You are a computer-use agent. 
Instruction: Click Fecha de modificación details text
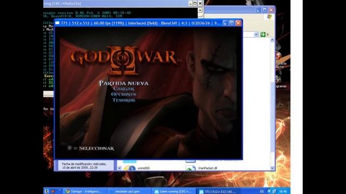click(x=84, y=166)
